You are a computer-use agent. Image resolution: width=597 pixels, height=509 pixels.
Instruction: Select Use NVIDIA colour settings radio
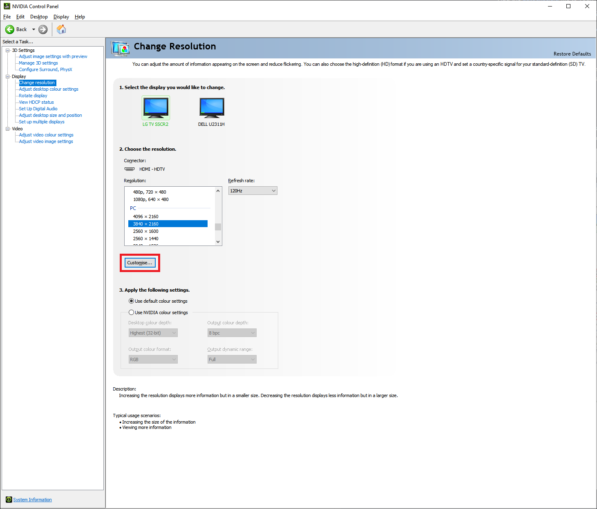pos(131,313)
